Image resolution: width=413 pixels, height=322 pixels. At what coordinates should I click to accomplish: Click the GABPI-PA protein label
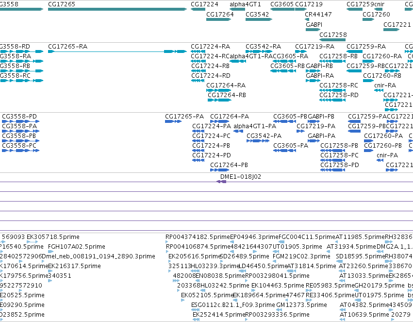322,136
